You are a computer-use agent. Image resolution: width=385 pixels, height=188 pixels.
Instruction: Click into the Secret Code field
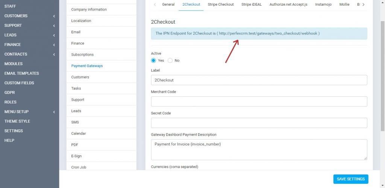click(x=259, y=123)
